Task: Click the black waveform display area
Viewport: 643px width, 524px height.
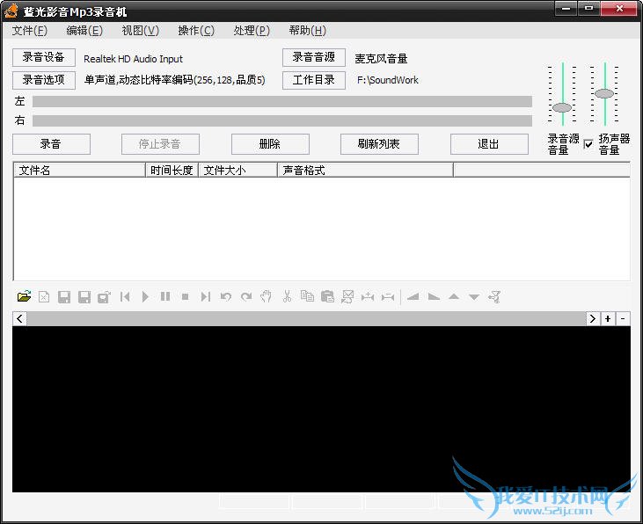Action: (x=322, y=409)
